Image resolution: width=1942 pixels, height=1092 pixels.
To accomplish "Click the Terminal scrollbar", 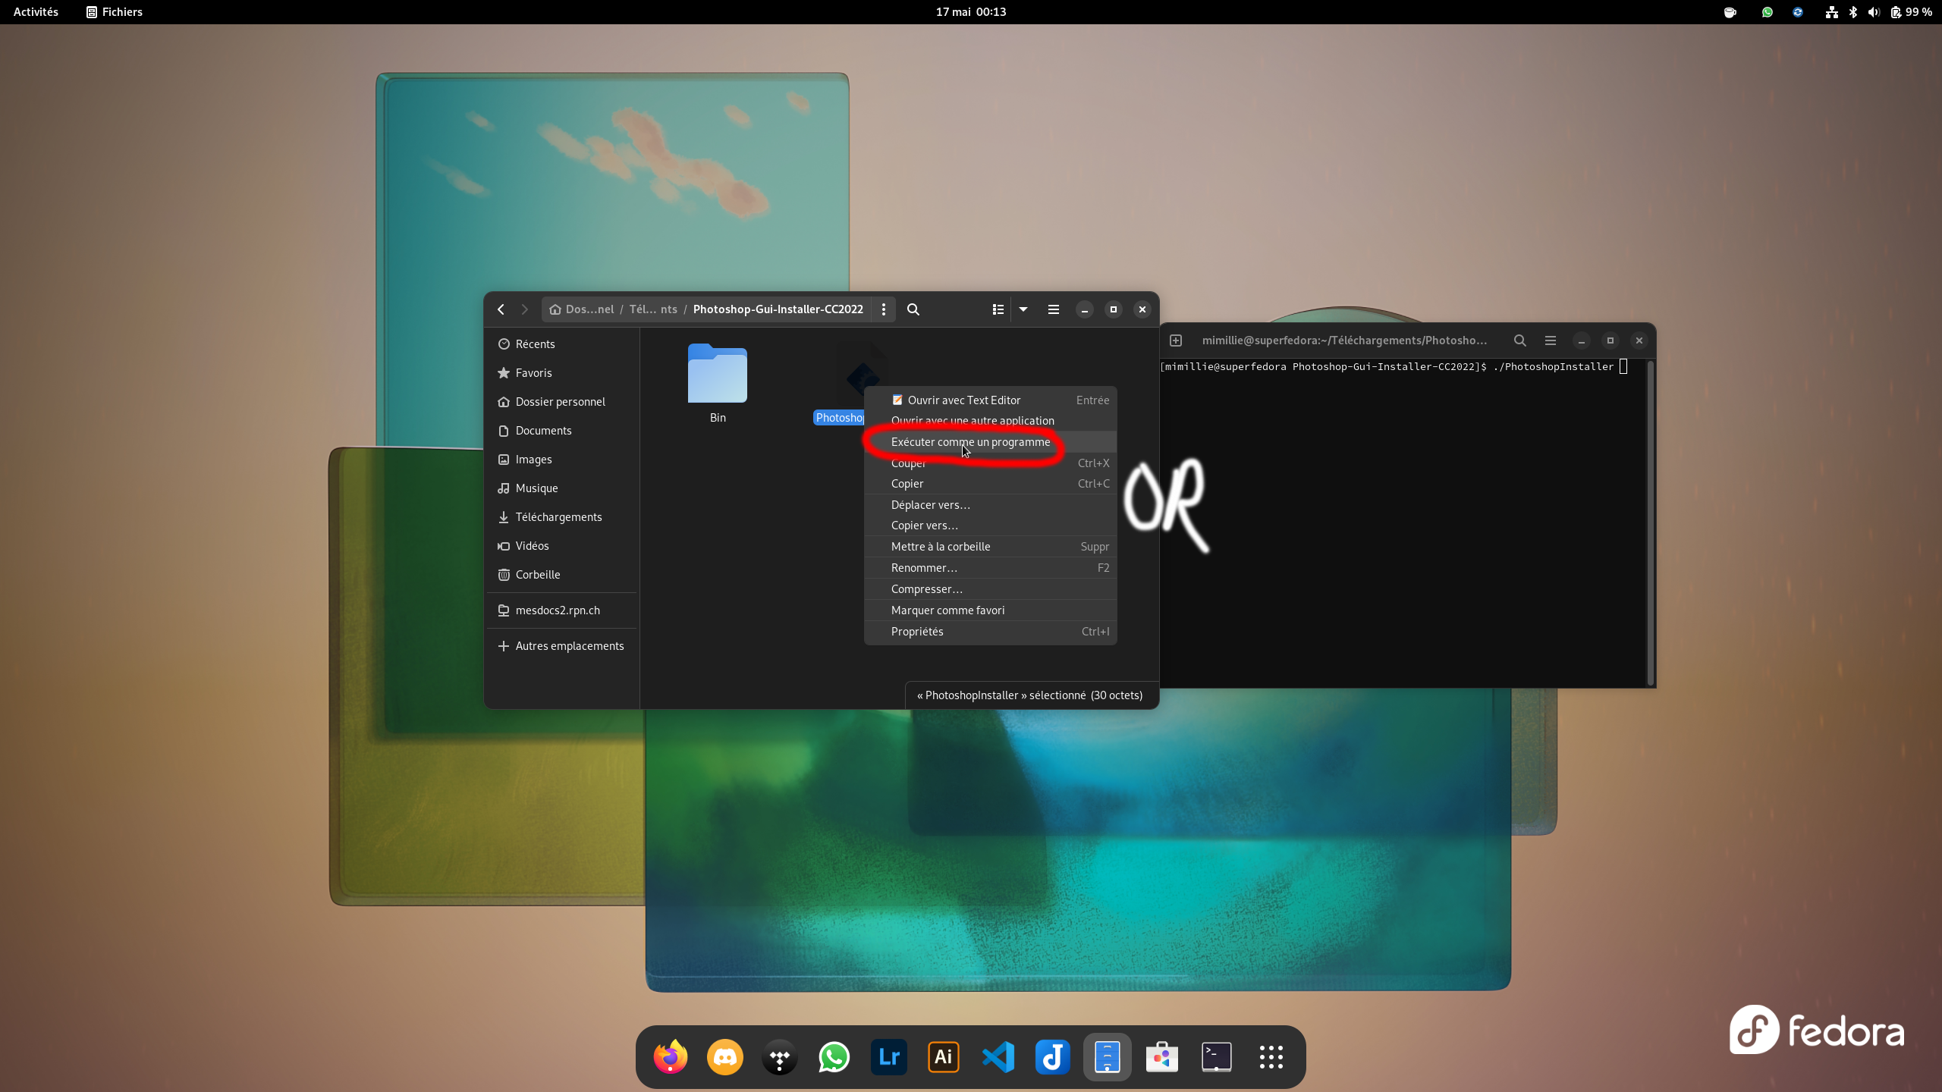I will tap(1650, 523).
